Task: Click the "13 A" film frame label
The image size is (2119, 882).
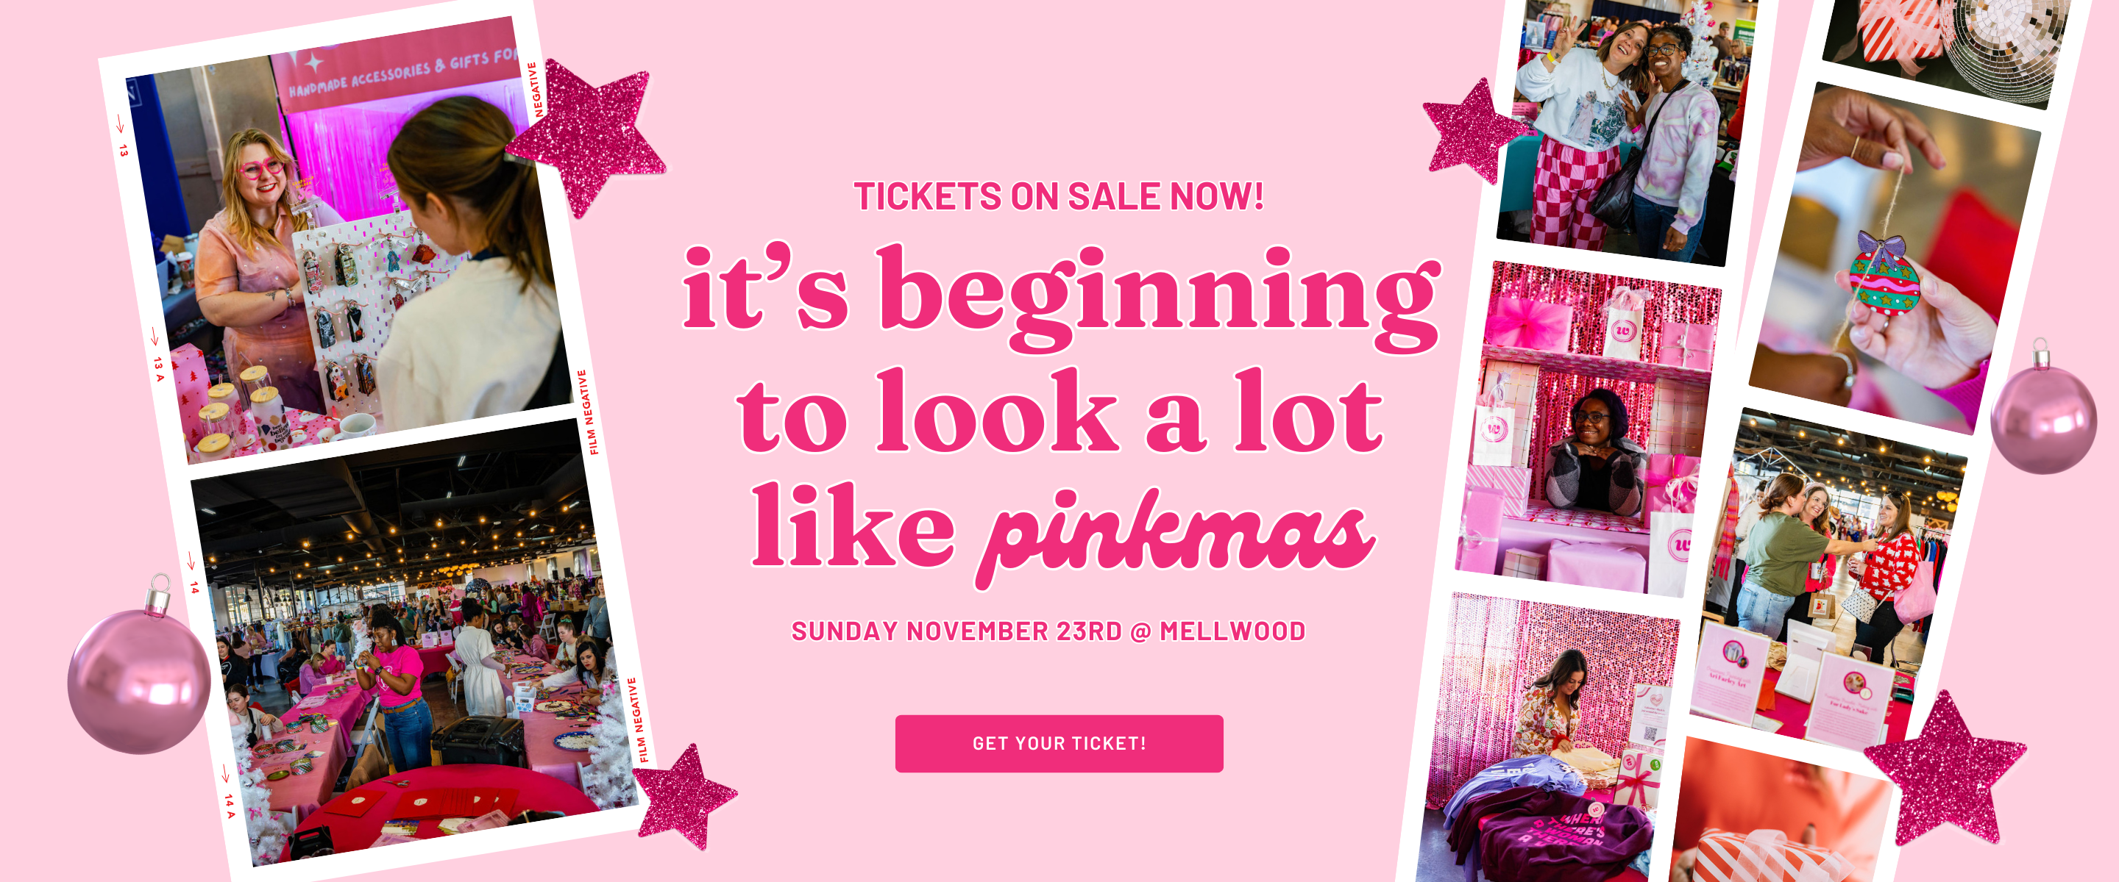Action: pyautogui.click(x=159, y=368)
